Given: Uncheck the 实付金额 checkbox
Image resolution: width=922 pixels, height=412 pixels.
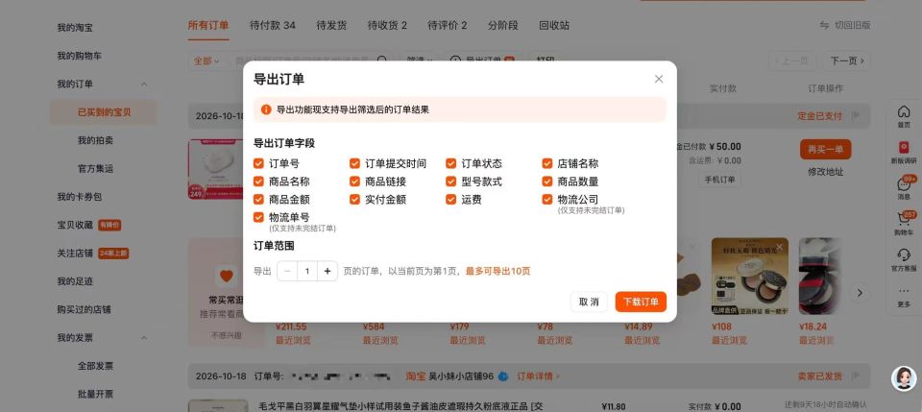Looking at the screenshot, I should pos(354,199).
